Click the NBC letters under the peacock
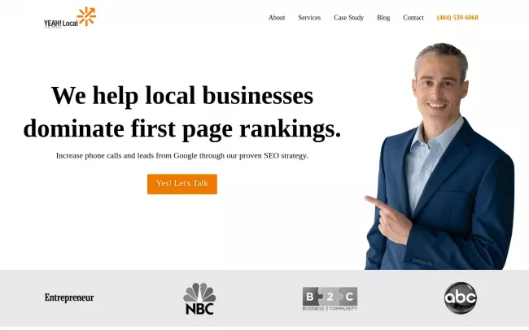This screenshot has width=529, height=330. click(199, 309)
